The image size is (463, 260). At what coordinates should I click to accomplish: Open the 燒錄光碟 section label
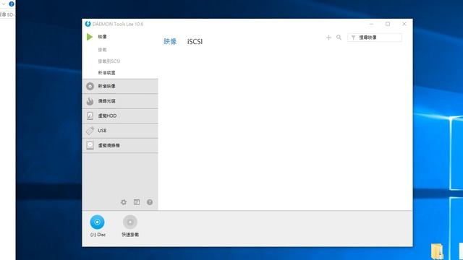click(x=106, y=101)
